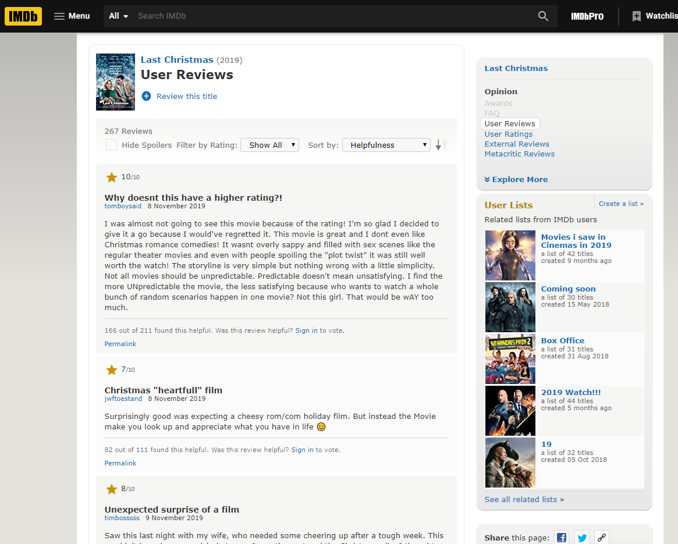Share this page on Twitter
The height and width of the screenshot is (544, 678).
coord(582,538)
